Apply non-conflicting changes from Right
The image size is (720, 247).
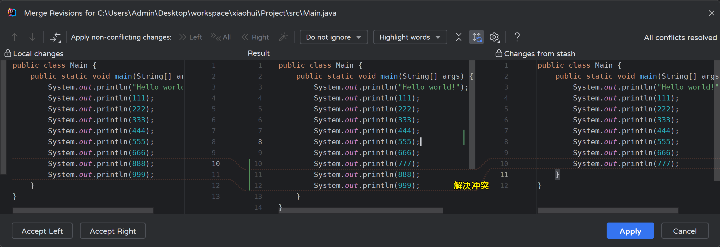coord(255,37)
